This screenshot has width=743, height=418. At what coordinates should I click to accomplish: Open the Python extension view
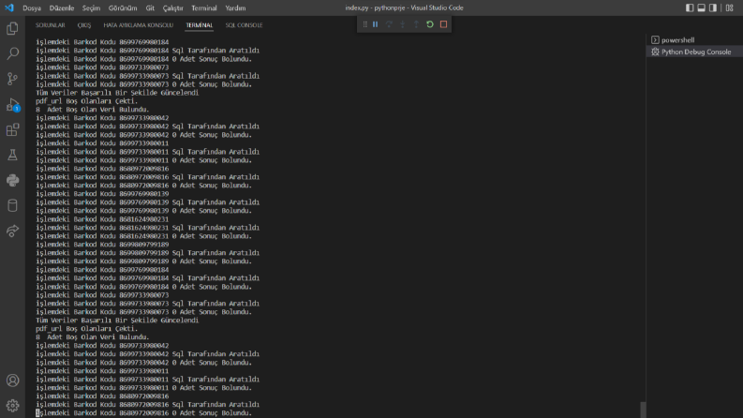pos(12,180)
